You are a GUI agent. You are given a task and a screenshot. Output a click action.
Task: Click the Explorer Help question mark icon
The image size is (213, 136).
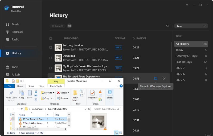(x=121, y=86)
